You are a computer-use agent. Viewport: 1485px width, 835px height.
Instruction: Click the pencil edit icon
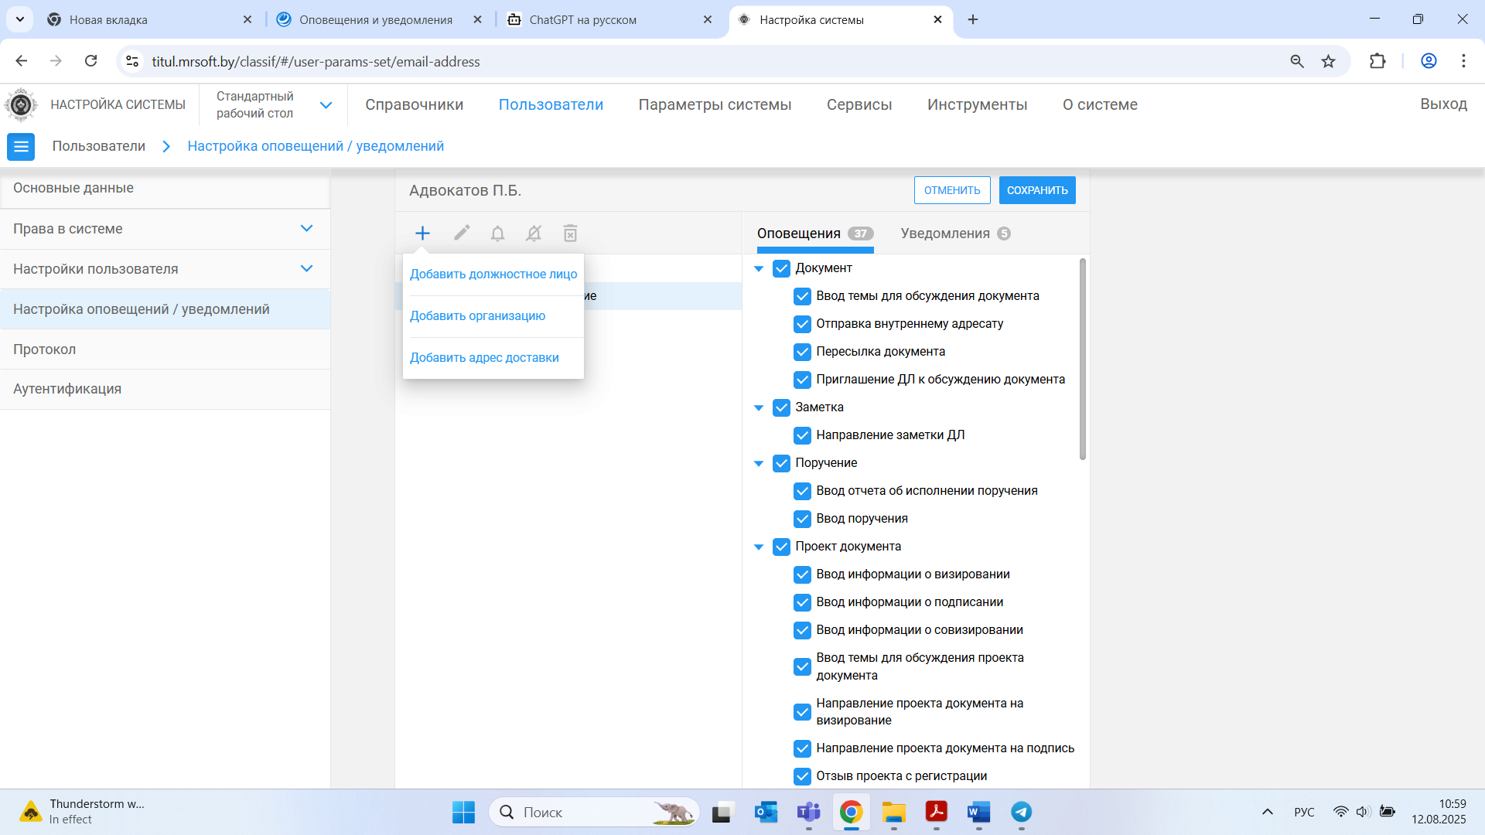[x=462, y=233]
